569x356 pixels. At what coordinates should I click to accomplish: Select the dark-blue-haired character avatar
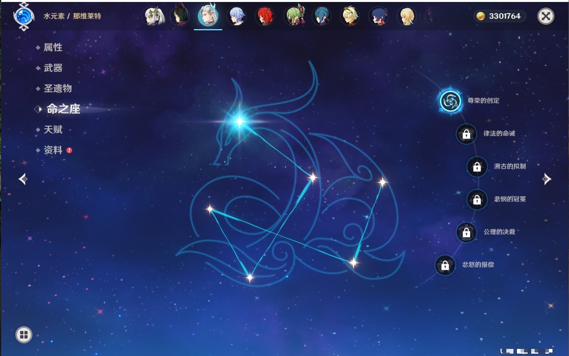378,16
